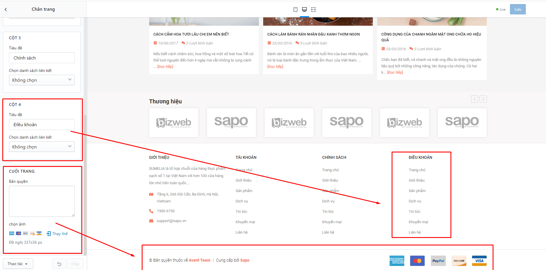Click calendar icon next to 19/06/2017
This screenshot has width=546, height=270.
click(155, 43)
